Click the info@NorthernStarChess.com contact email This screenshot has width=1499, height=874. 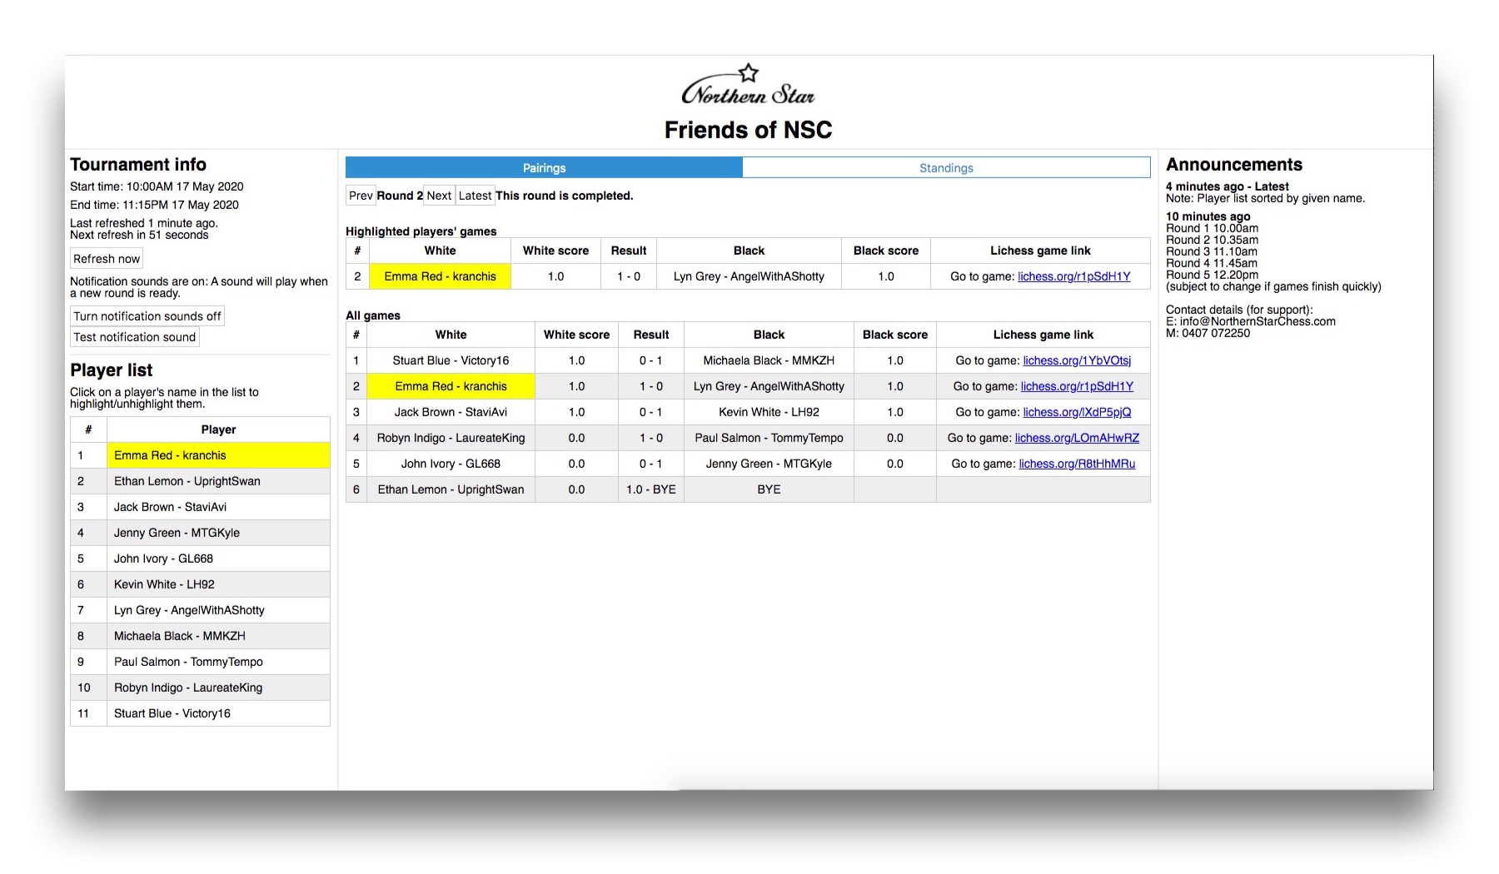click(x=1257, y=321)
